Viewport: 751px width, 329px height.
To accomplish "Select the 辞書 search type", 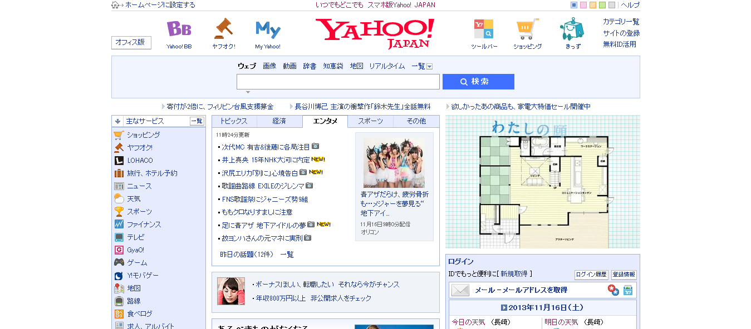I will 310,66.
